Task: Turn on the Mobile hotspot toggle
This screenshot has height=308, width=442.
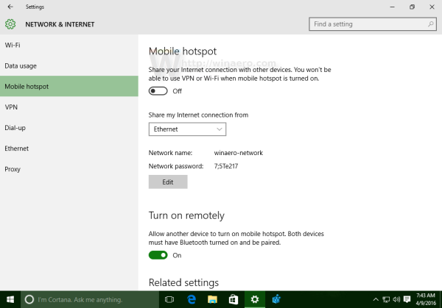Action: [x=158, y=91]
